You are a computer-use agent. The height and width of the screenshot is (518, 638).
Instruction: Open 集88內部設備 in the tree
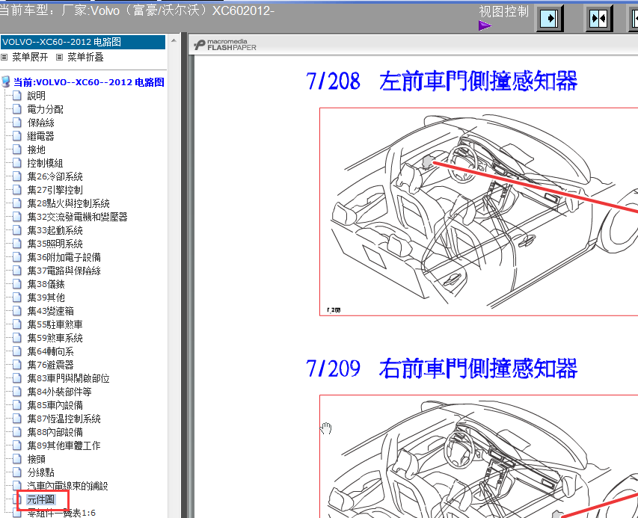pos(55,432)
